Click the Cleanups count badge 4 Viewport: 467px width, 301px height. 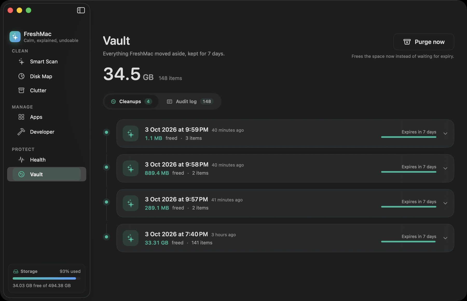pyautogui.click(x=148, y=102)
